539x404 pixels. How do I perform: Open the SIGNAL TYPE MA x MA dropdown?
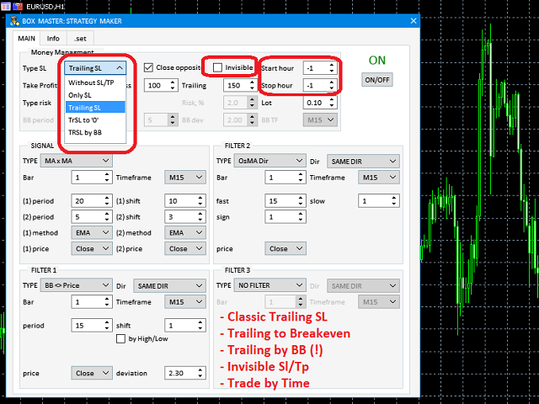pos(79,160)
